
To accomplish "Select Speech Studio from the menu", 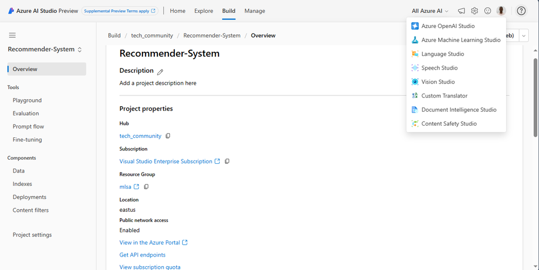I will (456, 68).
